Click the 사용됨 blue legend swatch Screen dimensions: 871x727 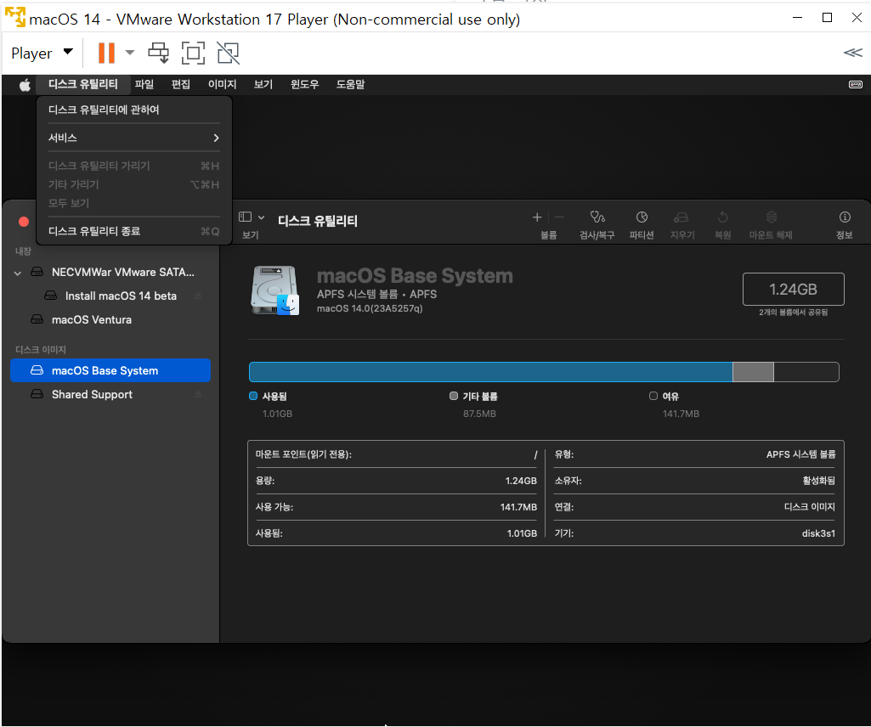(x=253, y=396)
